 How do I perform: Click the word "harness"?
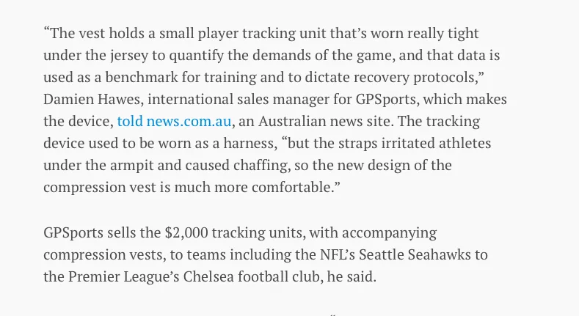pos(241,143)
